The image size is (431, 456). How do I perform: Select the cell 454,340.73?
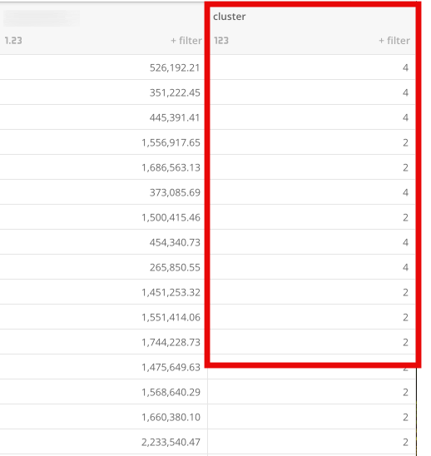175,242
